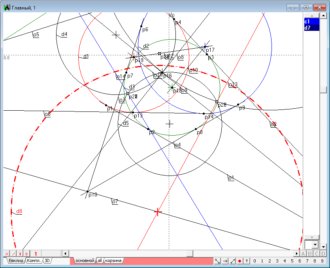Select point p17
The image size is (330, 268).
point(205,47)
